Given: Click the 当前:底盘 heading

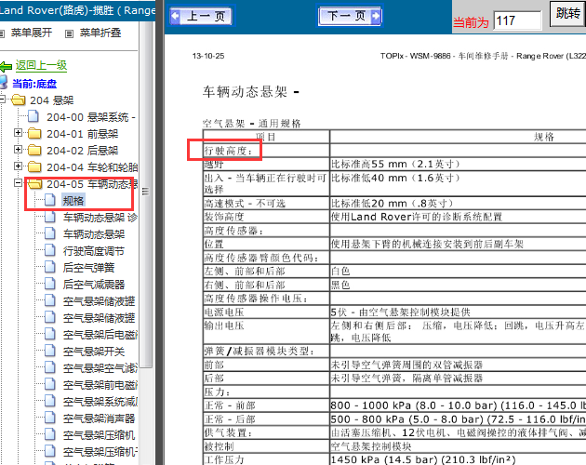Looking at the screenshot, I should [x=34, y=84].
